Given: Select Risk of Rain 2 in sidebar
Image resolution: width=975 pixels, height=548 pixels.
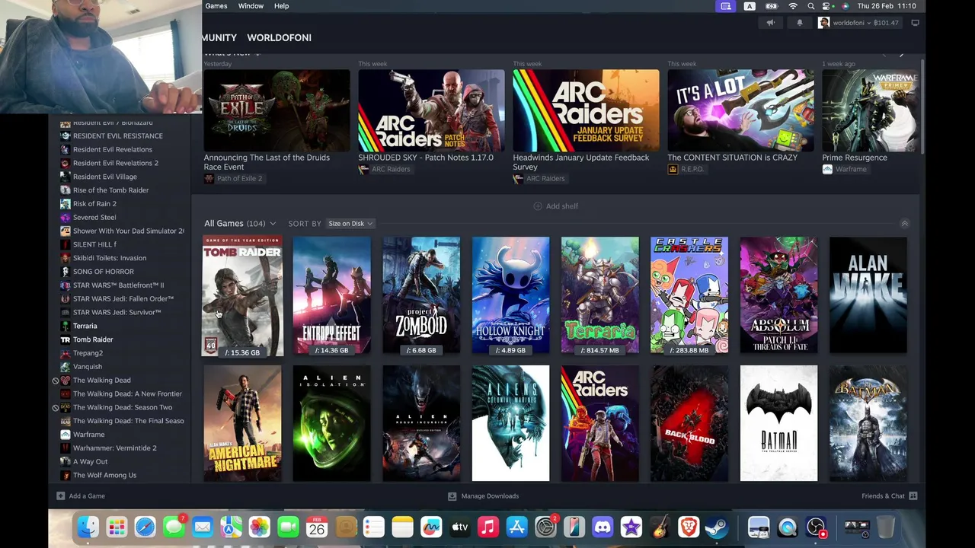Looking at the screenshot, I should 94,204.
